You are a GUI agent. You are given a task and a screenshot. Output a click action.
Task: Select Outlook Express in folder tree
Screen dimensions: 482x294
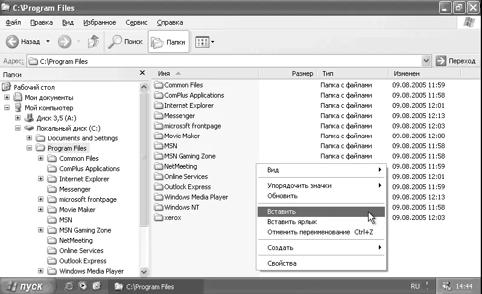click(83, 261)
